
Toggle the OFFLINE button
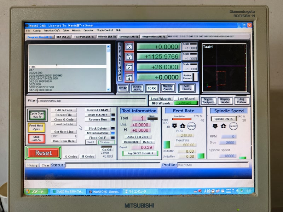pos(123,88)
